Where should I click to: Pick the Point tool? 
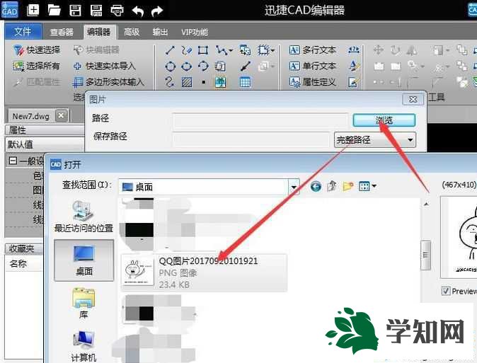pyautogui.click(x=204, y=82)
